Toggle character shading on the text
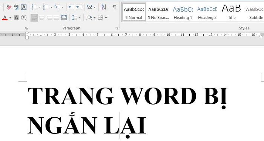Screen dimensions: 264x141 [x=16, y=18]
